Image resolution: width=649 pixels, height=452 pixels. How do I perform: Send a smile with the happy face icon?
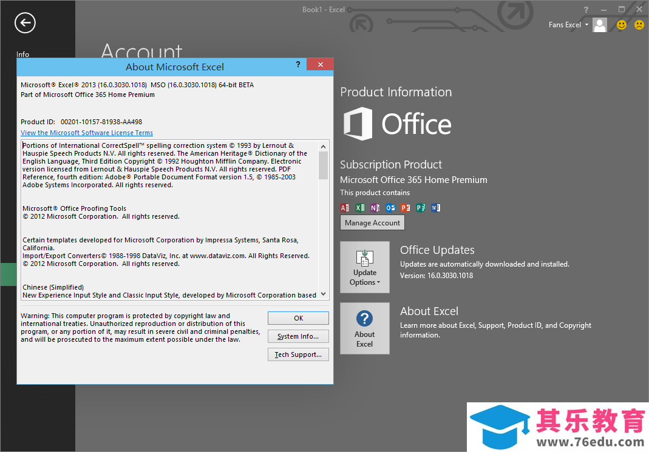coord(621,25)
